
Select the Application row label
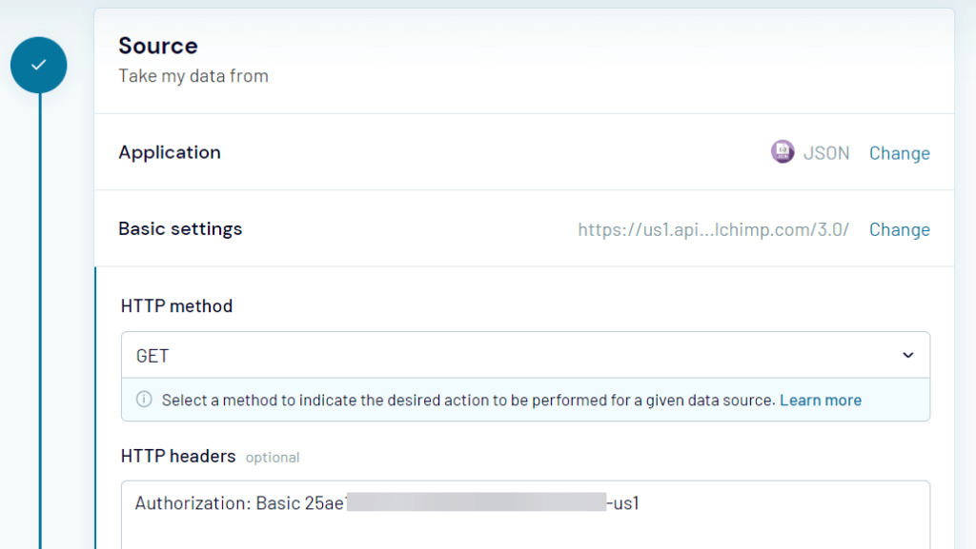[170, 152]
